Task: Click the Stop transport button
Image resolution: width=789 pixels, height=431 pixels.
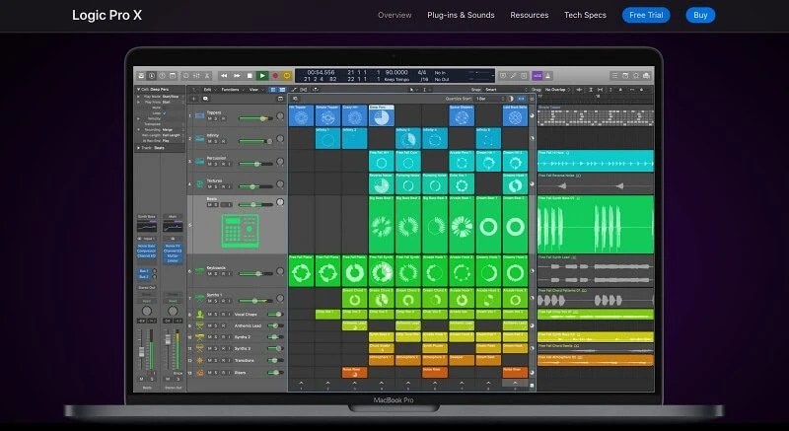Action: [250, 75]
